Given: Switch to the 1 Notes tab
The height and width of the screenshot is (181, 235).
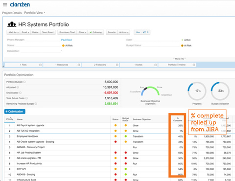Looking at the screenshot, I should [139, 65].
